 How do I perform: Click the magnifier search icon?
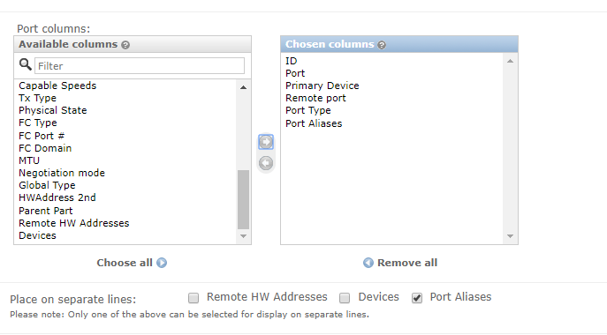point(26,64)
